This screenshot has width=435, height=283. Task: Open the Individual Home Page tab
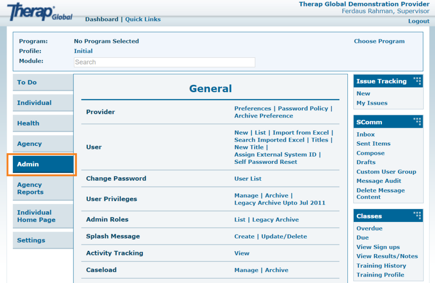pyautogui.click(x=43, y=216)
